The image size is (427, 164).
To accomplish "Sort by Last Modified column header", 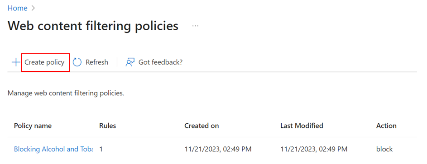I will pyautogui.click(x=302, y=126).
